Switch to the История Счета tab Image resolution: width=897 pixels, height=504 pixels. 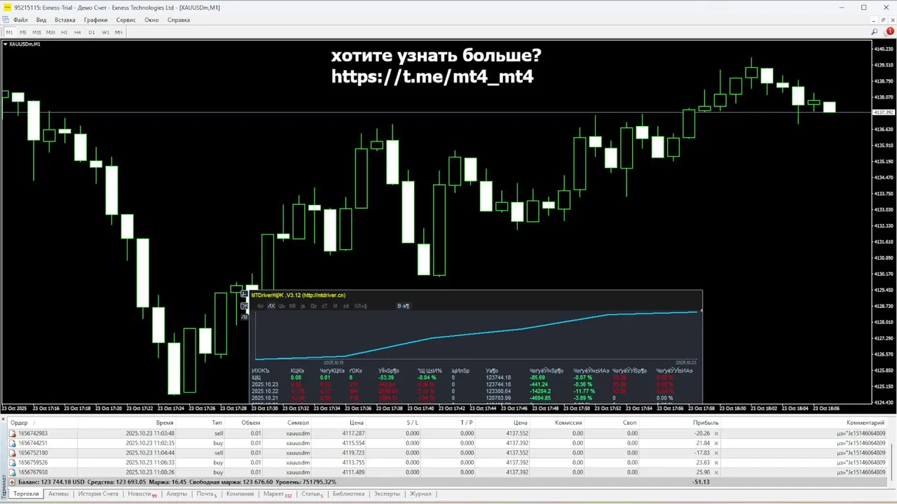[x=98, y=494]
